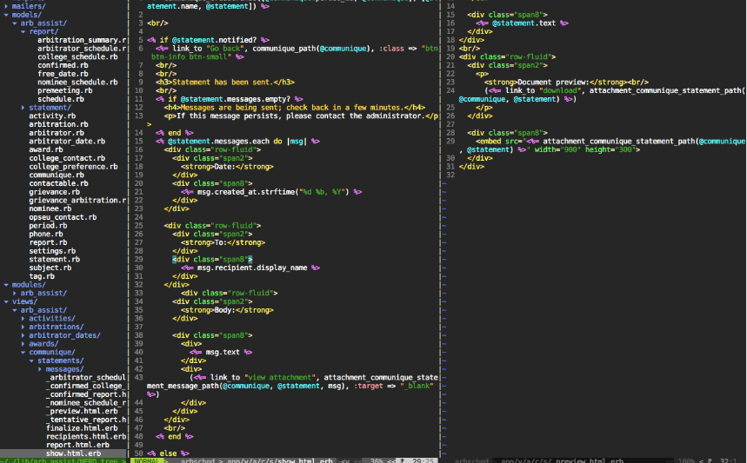747x463 pixels.
Task: Click show.html.erb path in left statusline
Action: [x=279, y=460]
